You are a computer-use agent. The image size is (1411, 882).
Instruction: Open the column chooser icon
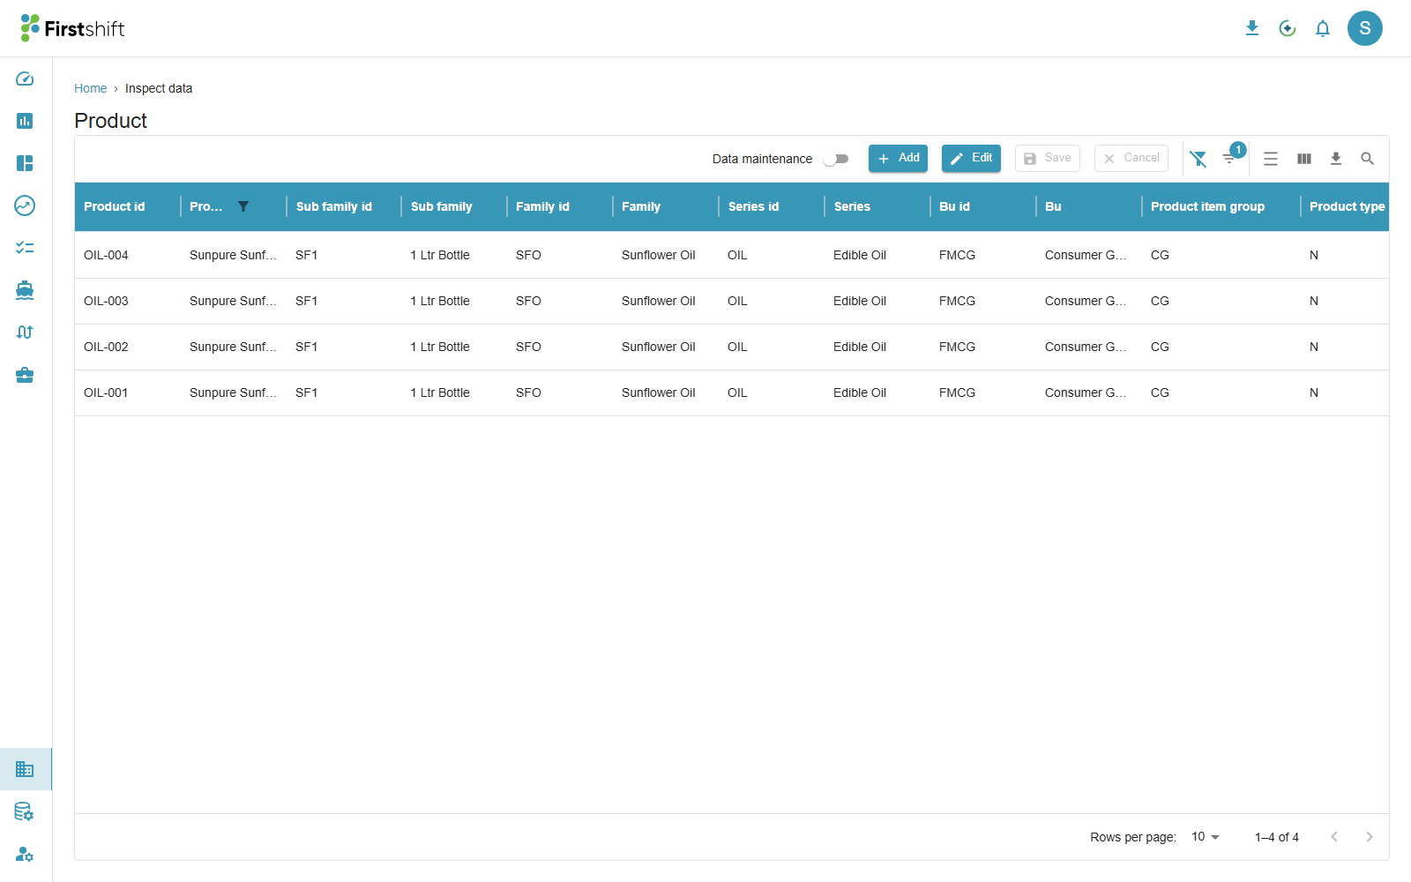tap(1304, 159)
